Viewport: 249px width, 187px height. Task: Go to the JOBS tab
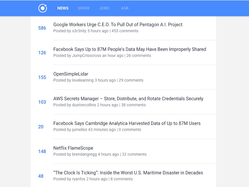point(104,8)
